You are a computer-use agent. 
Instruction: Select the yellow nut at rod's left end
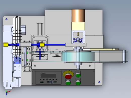click(6, 45)
